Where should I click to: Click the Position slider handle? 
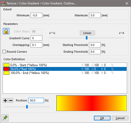[x=27, y=107]
